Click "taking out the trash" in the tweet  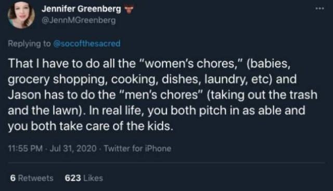264,94
